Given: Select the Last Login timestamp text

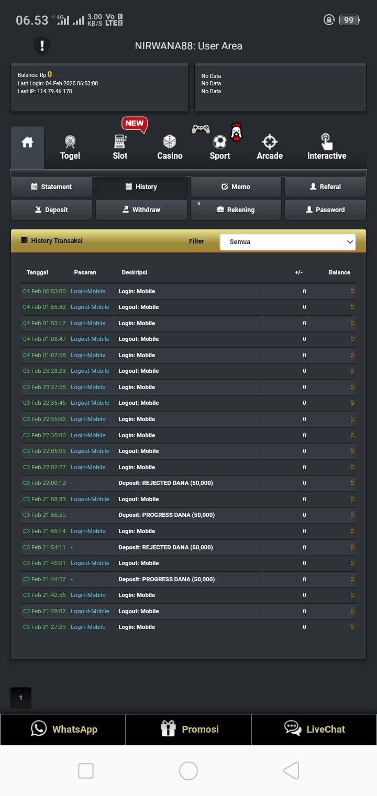Looking at the screenshot, I should pos(58,83).
